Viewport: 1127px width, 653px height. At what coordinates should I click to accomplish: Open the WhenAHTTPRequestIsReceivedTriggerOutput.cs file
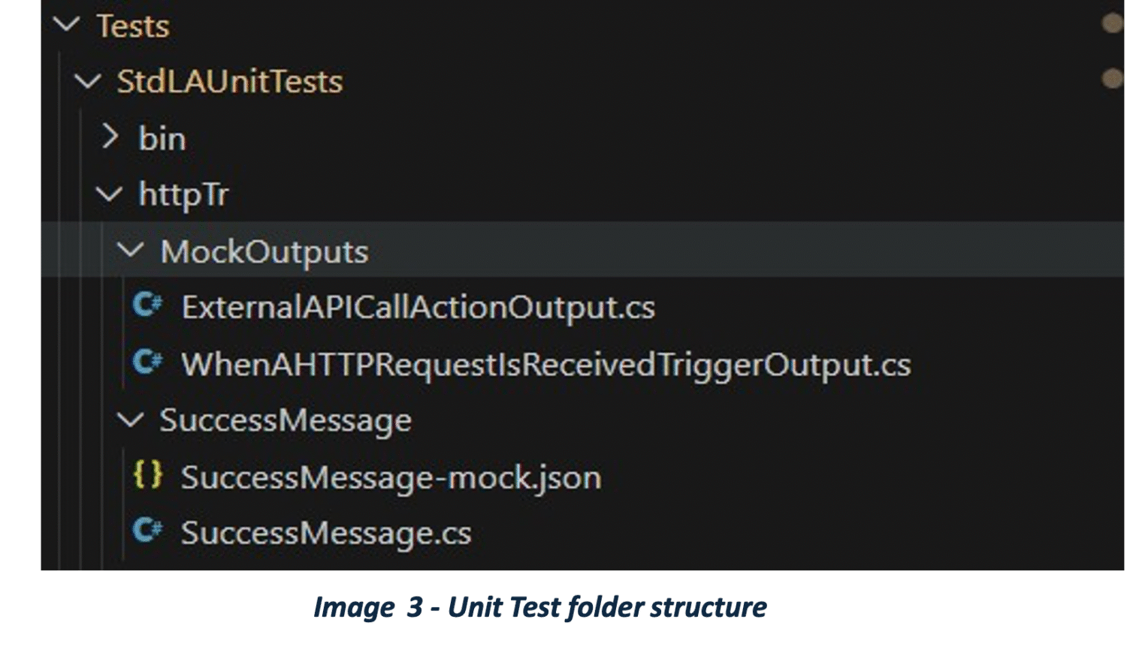(x=545, y=365)
